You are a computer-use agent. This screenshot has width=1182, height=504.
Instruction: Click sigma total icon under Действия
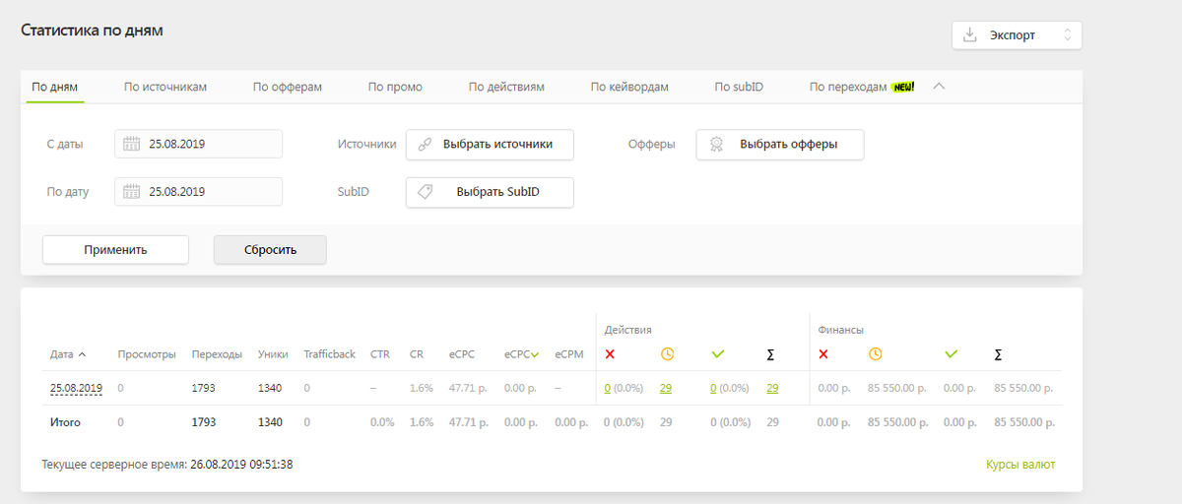[771, 354]
